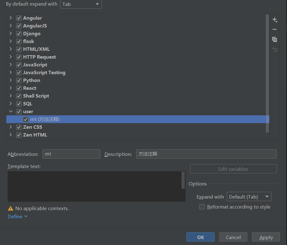This screenshot has height=245, width=287.
Task: Toggle the JavaScript Testing group checkbox
Action: pyautogui.click(x=19, y=73)
